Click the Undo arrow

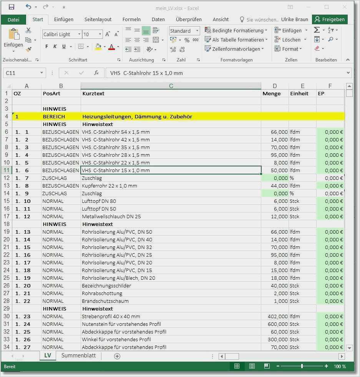pyautogui.click(x=28, y=7)
